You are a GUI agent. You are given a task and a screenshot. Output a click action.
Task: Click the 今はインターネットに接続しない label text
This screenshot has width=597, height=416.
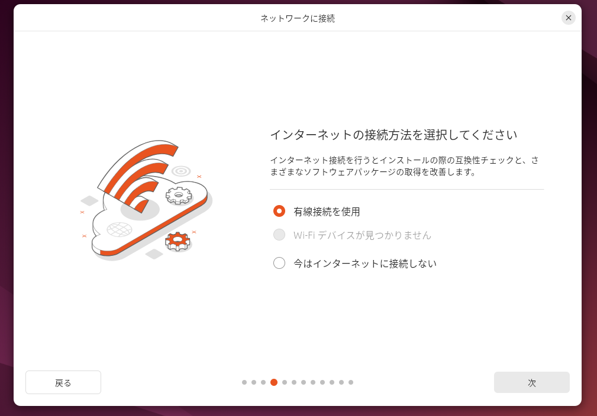point(364,263)
